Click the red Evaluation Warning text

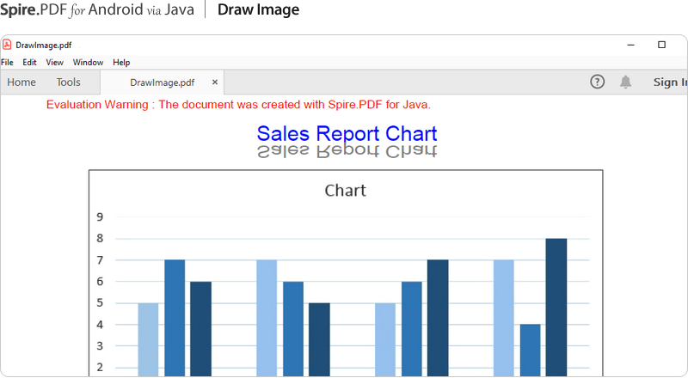pos(238,105)
